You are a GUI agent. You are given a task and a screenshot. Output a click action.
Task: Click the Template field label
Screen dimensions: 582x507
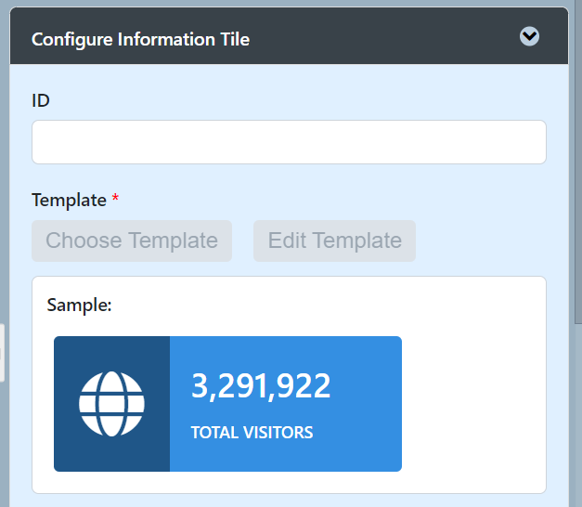tap(69, 200)
